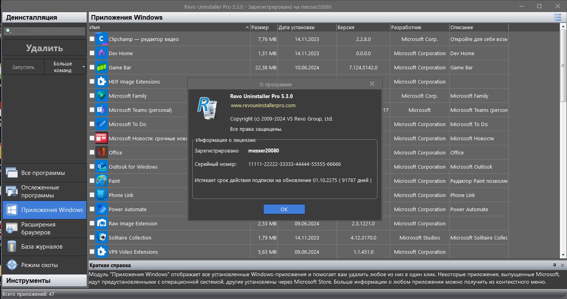
Task: Click the Game Bar app icon
Action: tap(102, 67)
